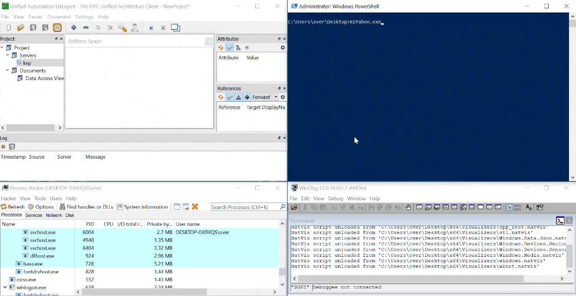Collapse the winlogon.exe process tree node

[x=5, y=287]
